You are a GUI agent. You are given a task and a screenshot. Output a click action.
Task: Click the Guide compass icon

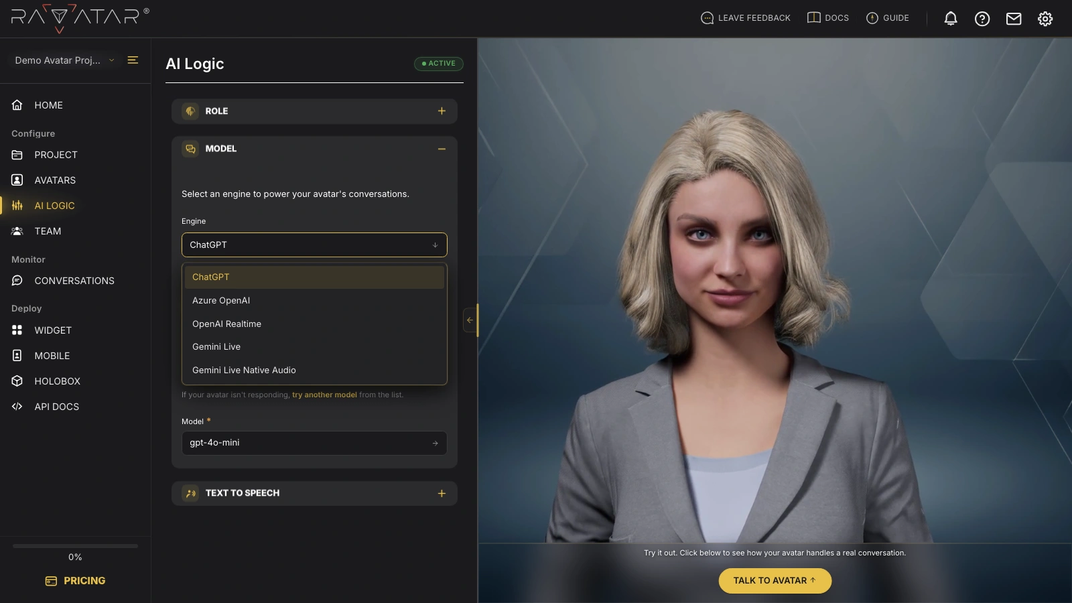(x=872, y=18)
